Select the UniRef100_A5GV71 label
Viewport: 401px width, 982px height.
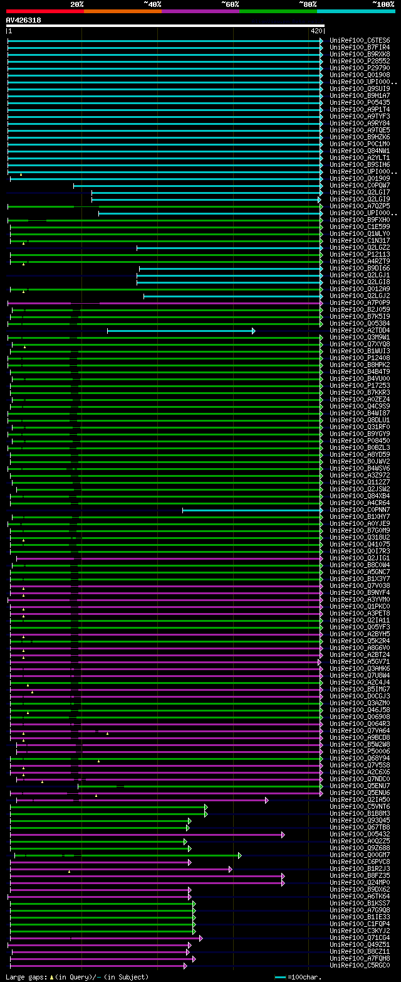pos(359,661)
